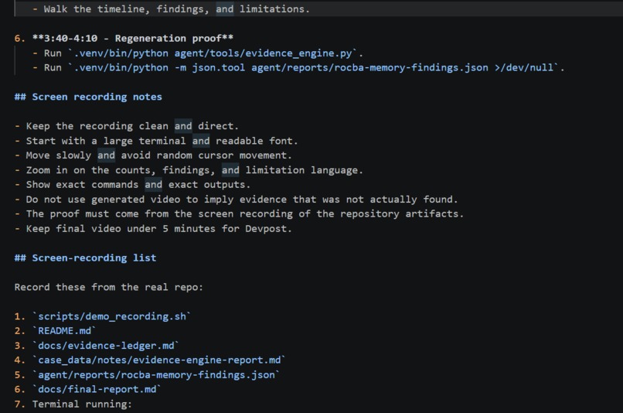Click list item README.md

tap(56, 331)
